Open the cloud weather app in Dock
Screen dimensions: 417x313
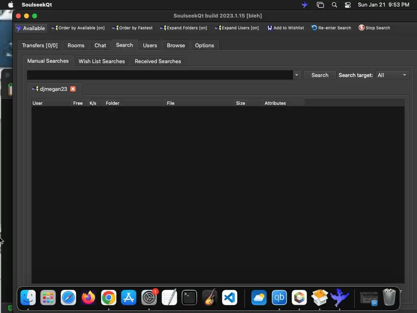(x=259, y=298)
